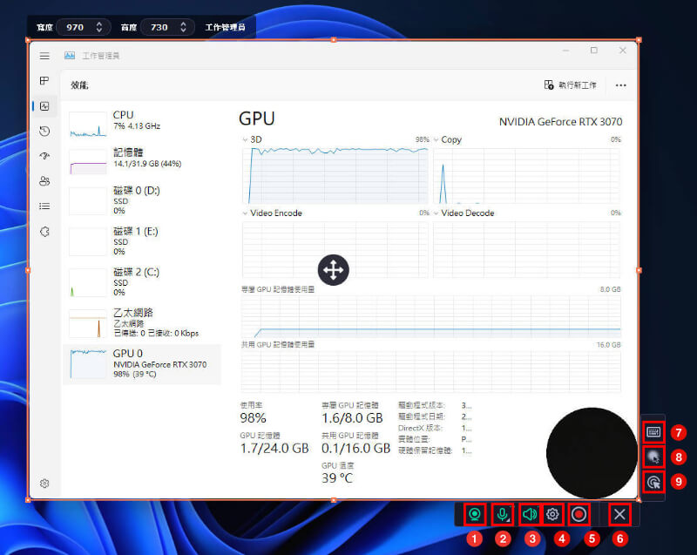Select GPU 0 in the performance list
Viewport: 697px width, 555px height.
click(x=142, y=364)
